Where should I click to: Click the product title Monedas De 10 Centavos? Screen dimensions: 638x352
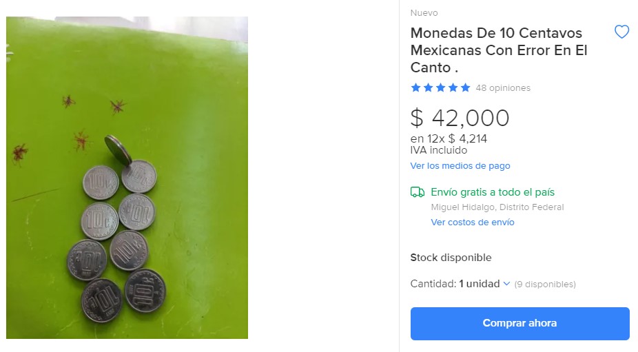pos(498,50)
